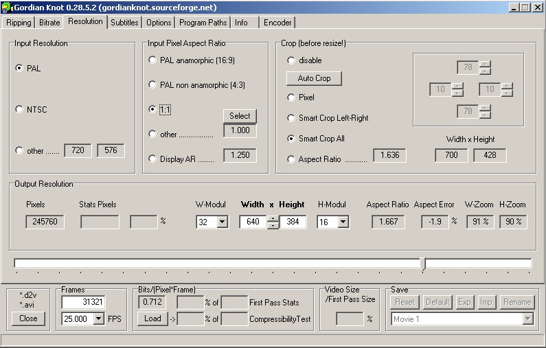
Task: Decrease the output width with the down arrow
Action: coord(273,225)
